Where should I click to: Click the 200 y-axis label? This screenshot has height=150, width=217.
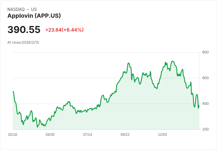(205, 129)
